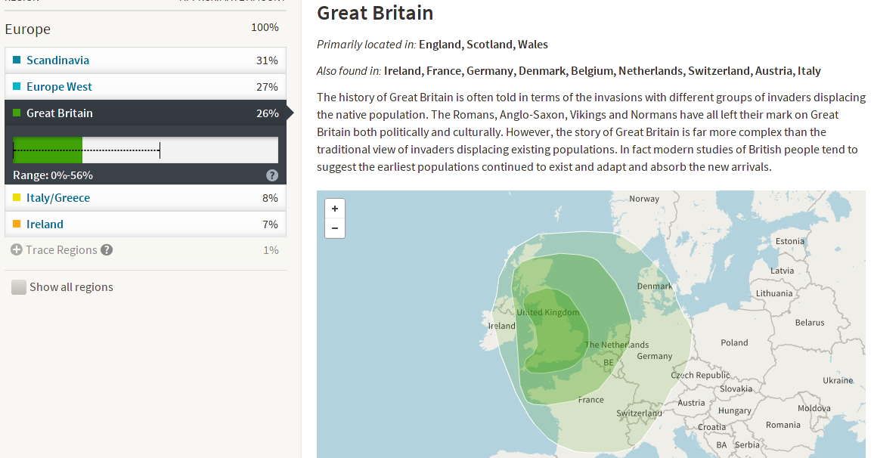Image resolution: width=874 pixels, height=458 pixels.
Task: Click the Belarus label on the map
Action: (x=809, y=323)
